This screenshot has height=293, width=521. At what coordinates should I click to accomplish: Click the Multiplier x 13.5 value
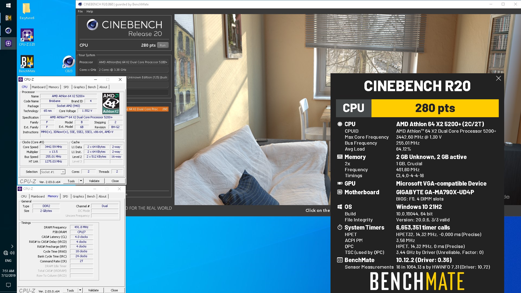point(53,152)
